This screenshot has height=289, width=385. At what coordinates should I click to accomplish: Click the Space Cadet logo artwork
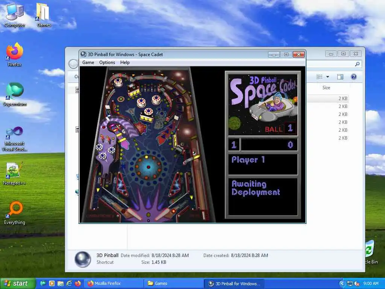[263, 105]
